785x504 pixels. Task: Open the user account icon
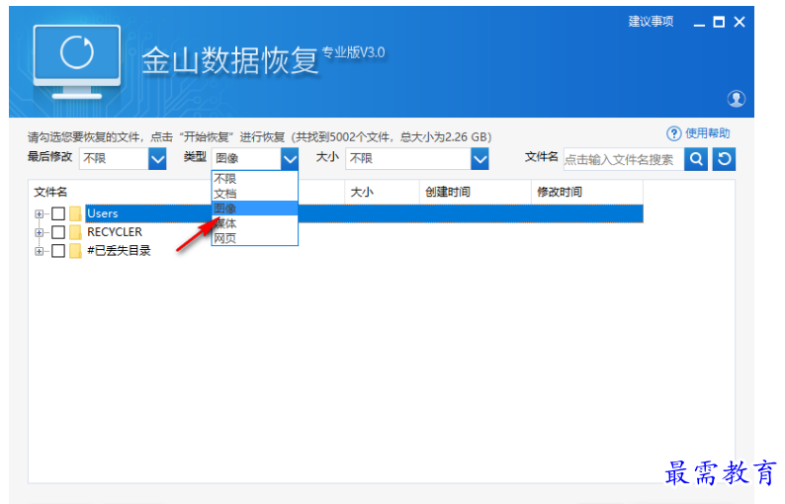(x=736, y=99)
